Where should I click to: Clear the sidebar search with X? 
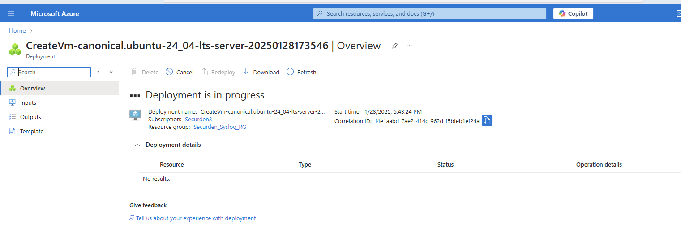pyautogui.click(x=98, y=72)
